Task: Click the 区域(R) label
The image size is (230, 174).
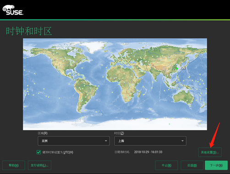Action: click(x=43, y=133)
